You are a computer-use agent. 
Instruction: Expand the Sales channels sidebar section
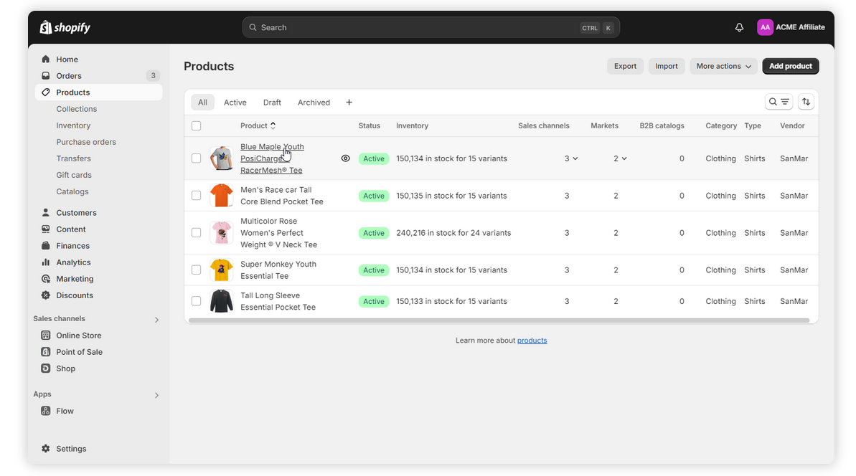coord(156,320)
